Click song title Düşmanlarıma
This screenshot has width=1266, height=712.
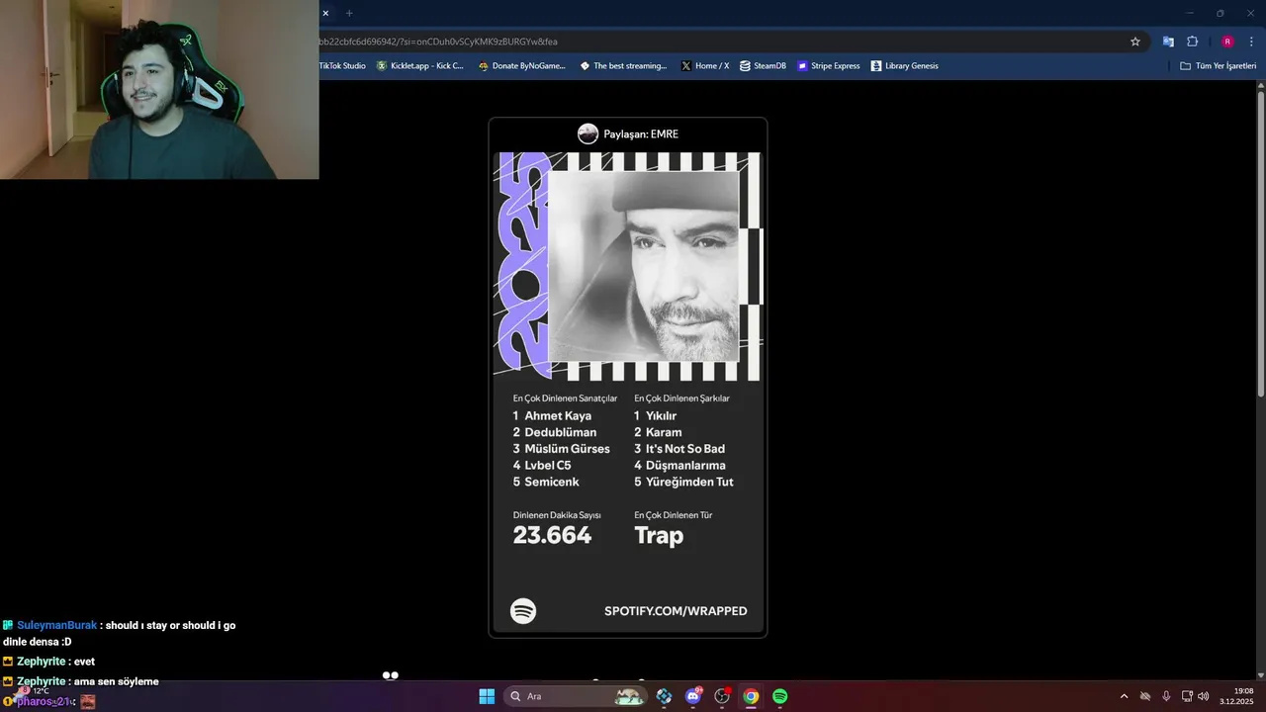685,466
